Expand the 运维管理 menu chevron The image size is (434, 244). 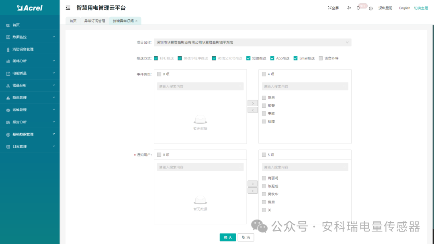[x=54, y=110]
